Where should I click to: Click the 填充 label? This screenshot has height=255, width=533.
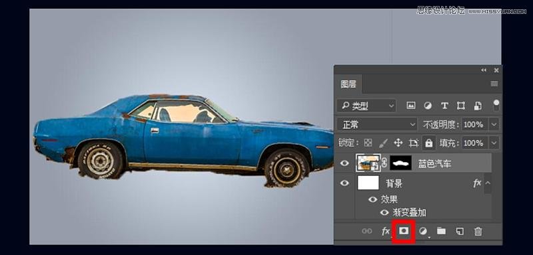pyautogui.click(x=450, y=143)
